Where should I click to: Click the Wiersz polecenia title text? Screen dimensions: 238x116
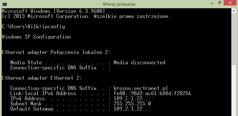119,4
